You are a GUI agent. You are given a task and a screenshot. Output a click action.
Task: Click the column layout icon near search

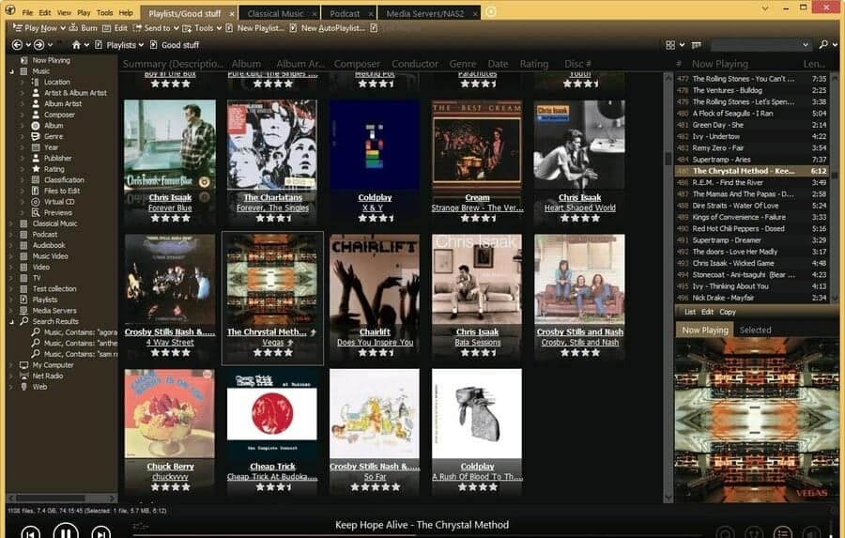[x=697, y=45]
